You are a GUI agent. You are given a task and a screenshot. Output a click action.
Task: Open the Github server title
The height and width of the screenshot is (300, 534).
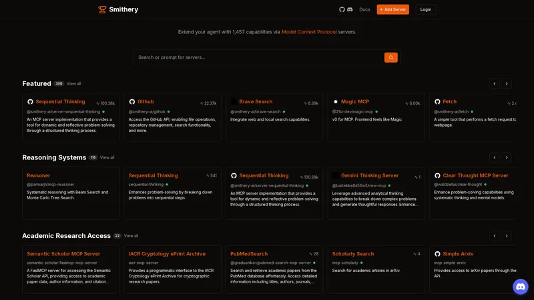coord(146,102)
